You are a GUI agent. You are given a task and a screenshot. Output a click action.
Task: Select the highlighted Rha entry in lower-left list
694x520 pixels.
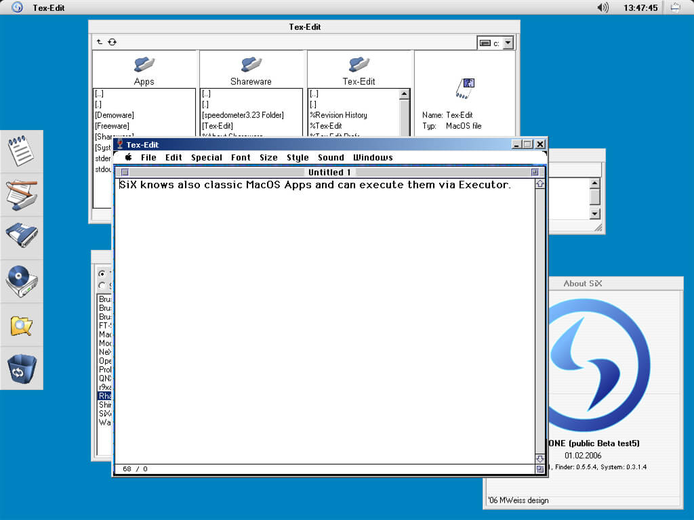pyautogui.click(x=104, y=395)
